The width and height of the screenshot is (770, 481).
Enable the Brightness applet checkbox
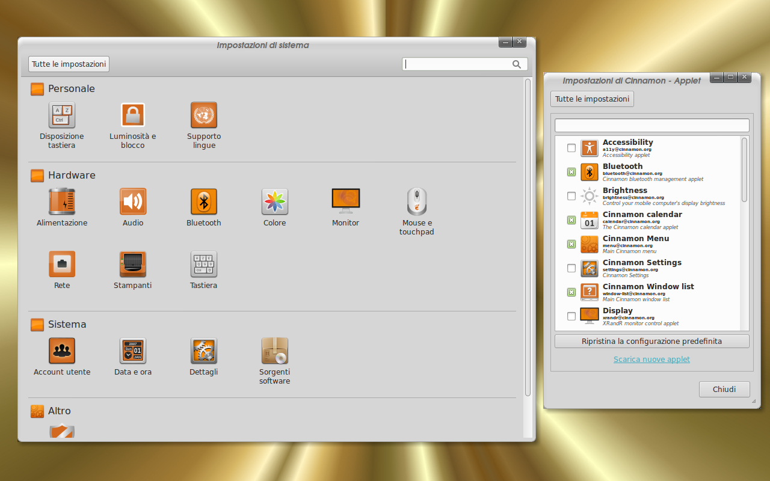[571, 196]
